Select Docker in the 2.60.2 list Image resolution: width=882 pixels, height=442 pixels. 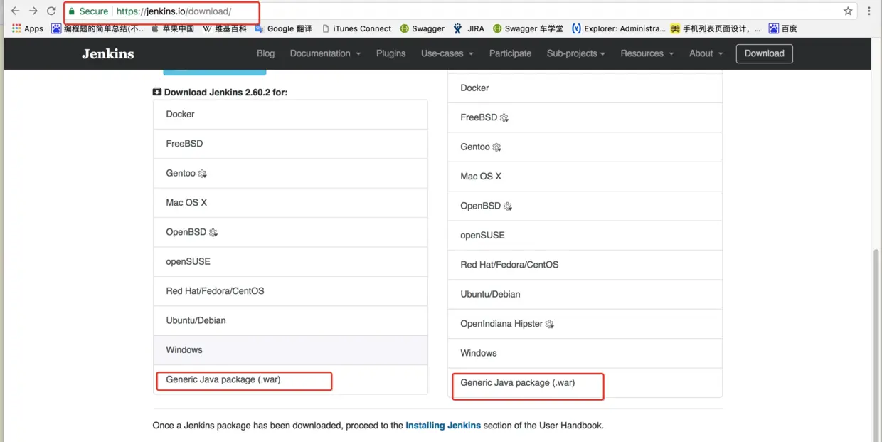(x=290, y=114)
